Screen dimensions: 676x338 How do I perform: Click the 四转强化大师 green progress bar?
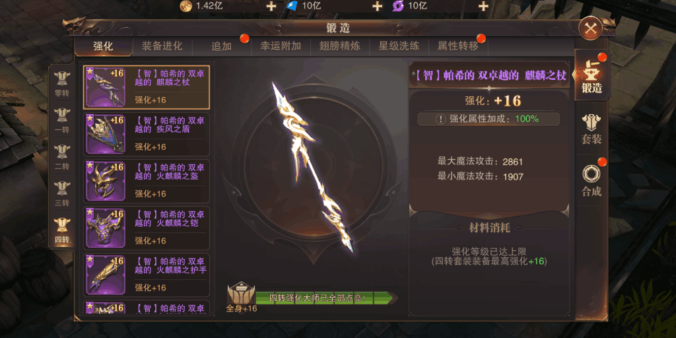coord(326,298)
